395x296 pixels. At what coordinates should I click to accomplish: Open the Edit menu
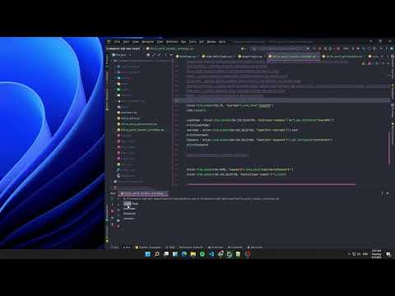(x=126, y=42)
